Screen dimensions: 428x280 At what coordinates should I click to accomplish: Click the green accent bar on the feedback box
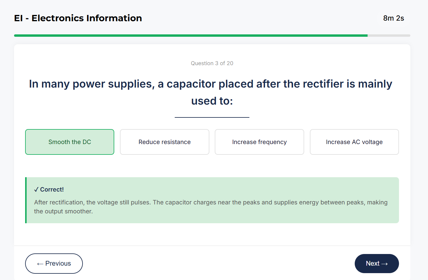click(x=26, y=200)
